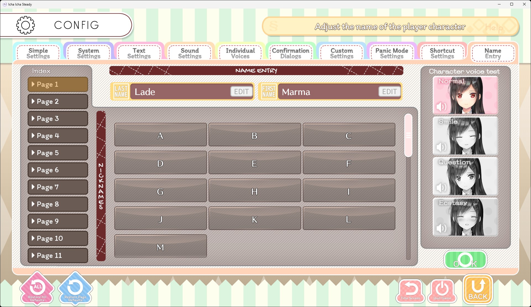Choose nickname letter J

point(161,218)
